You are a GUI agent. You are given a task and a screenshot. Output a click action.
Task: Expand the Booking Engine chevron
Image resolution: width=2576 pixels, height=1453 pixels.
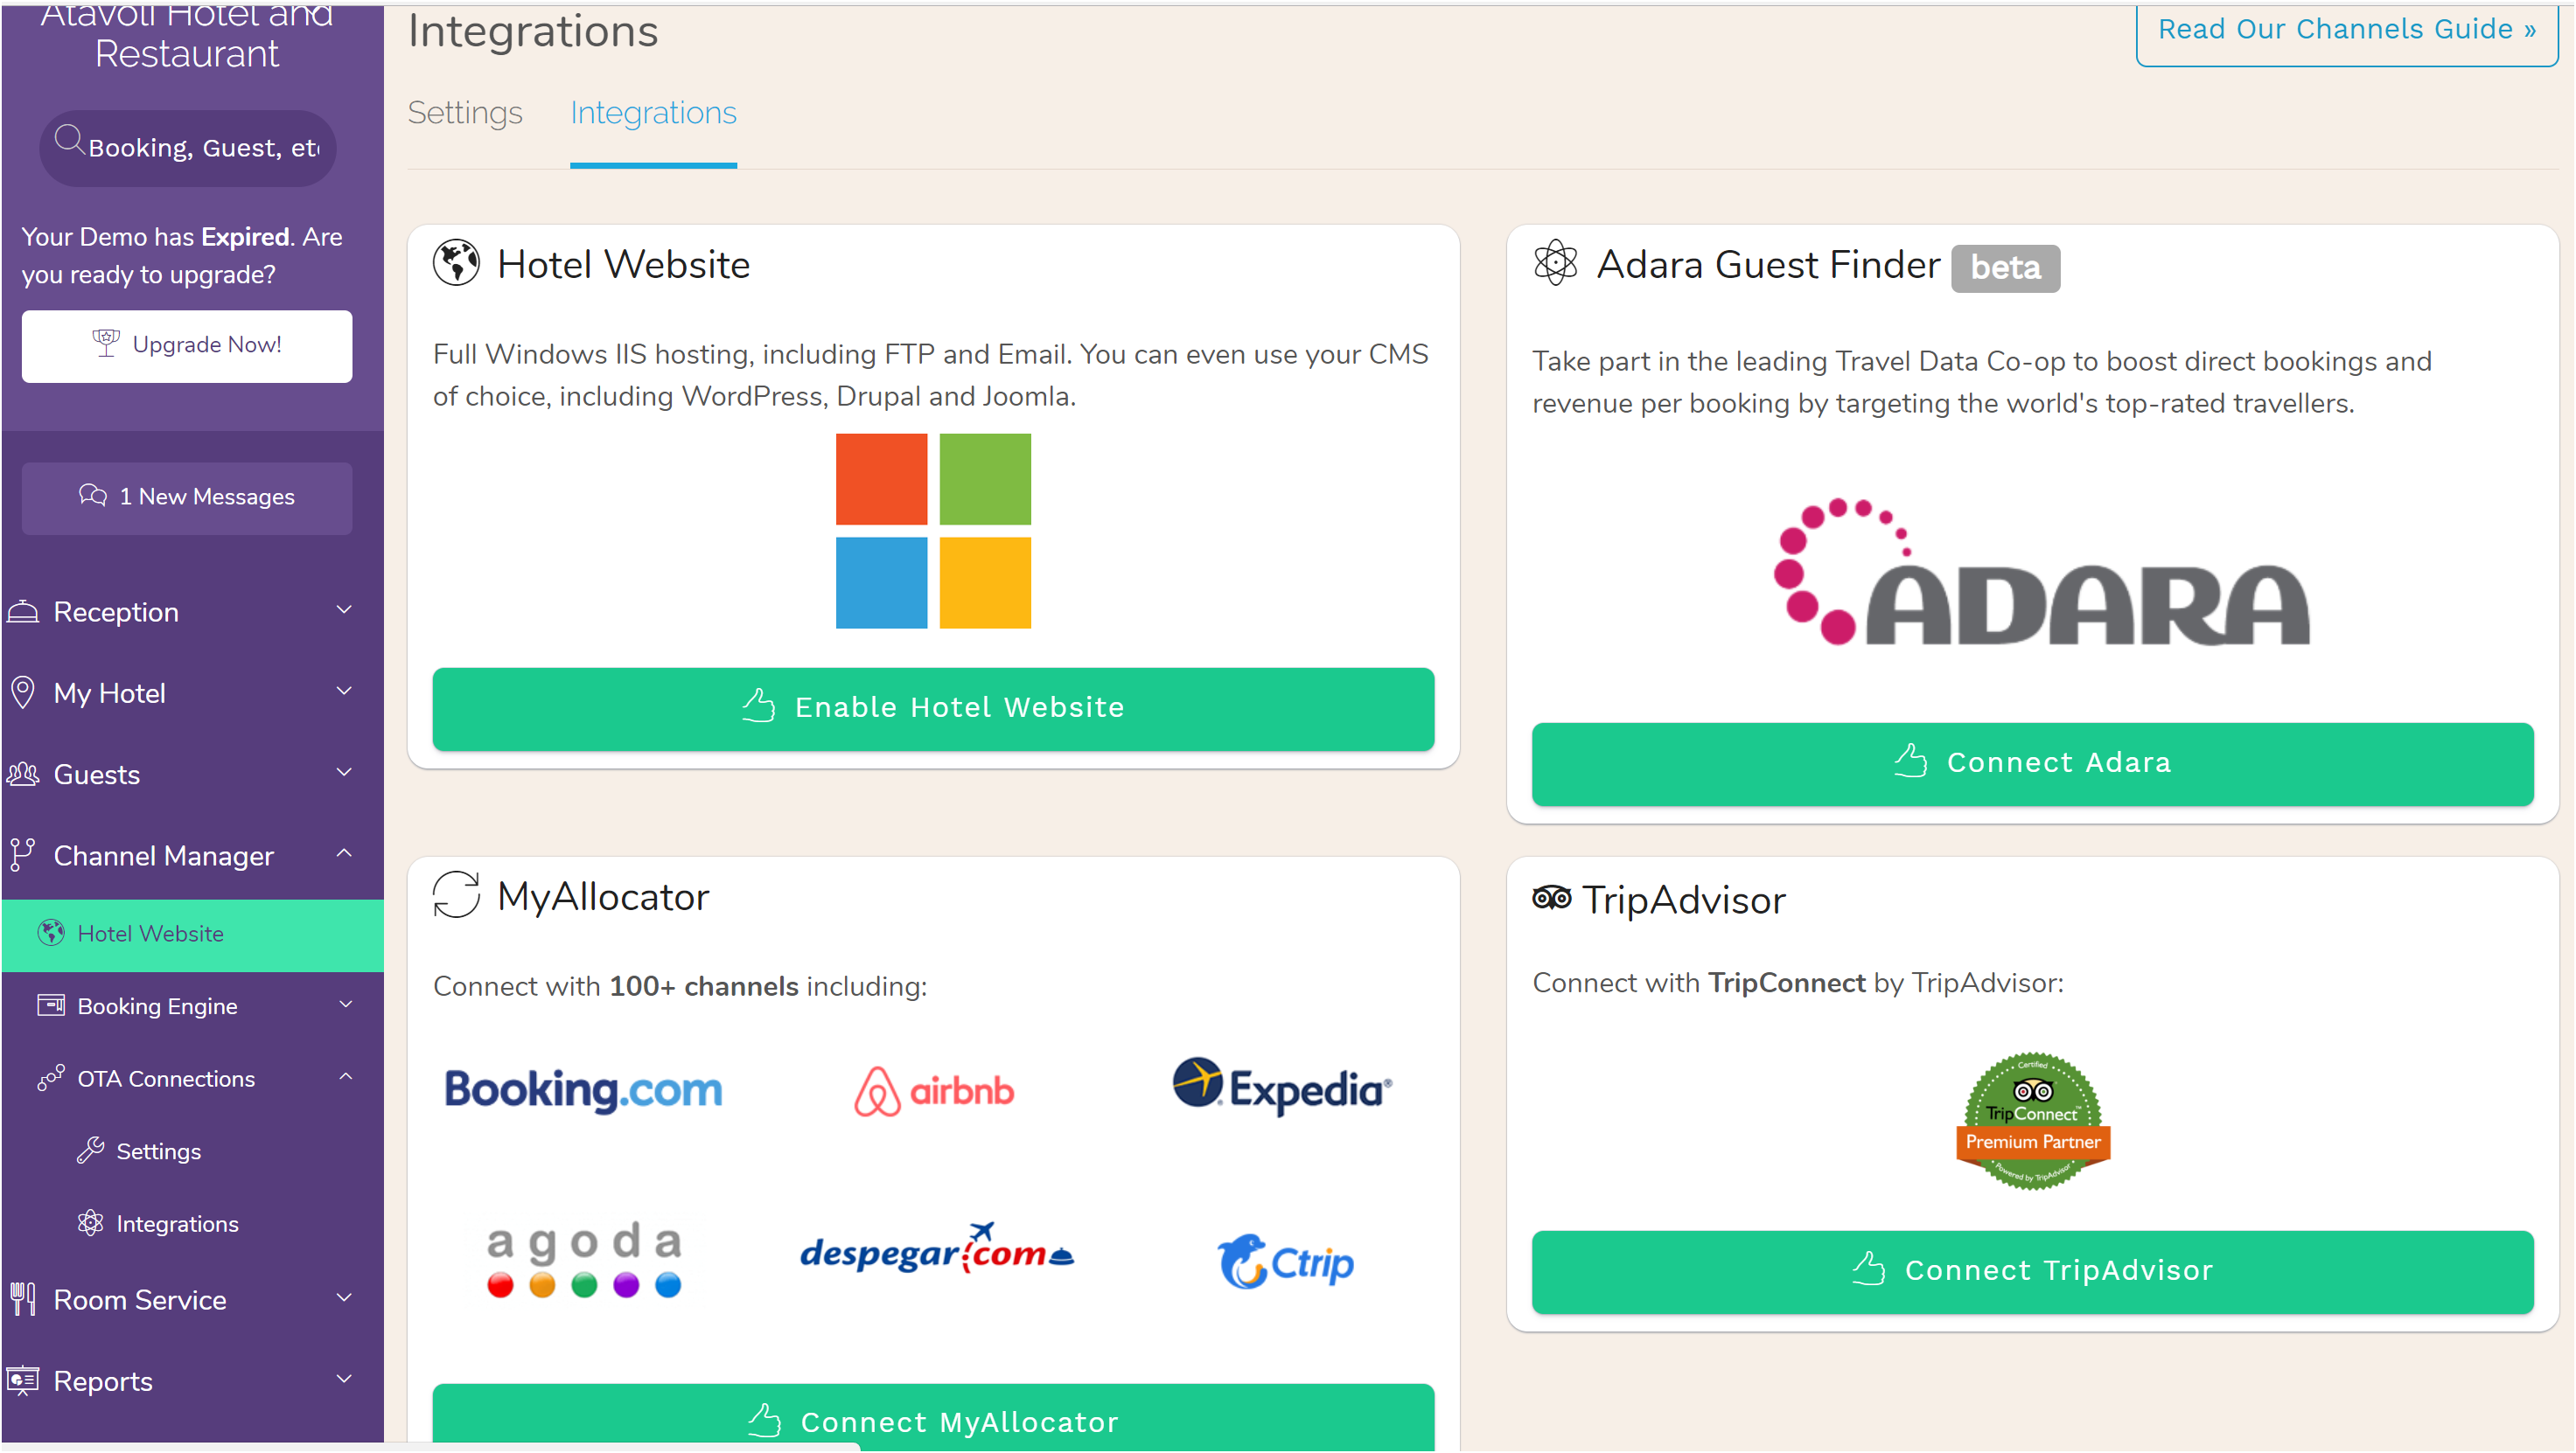[346, 1005]
